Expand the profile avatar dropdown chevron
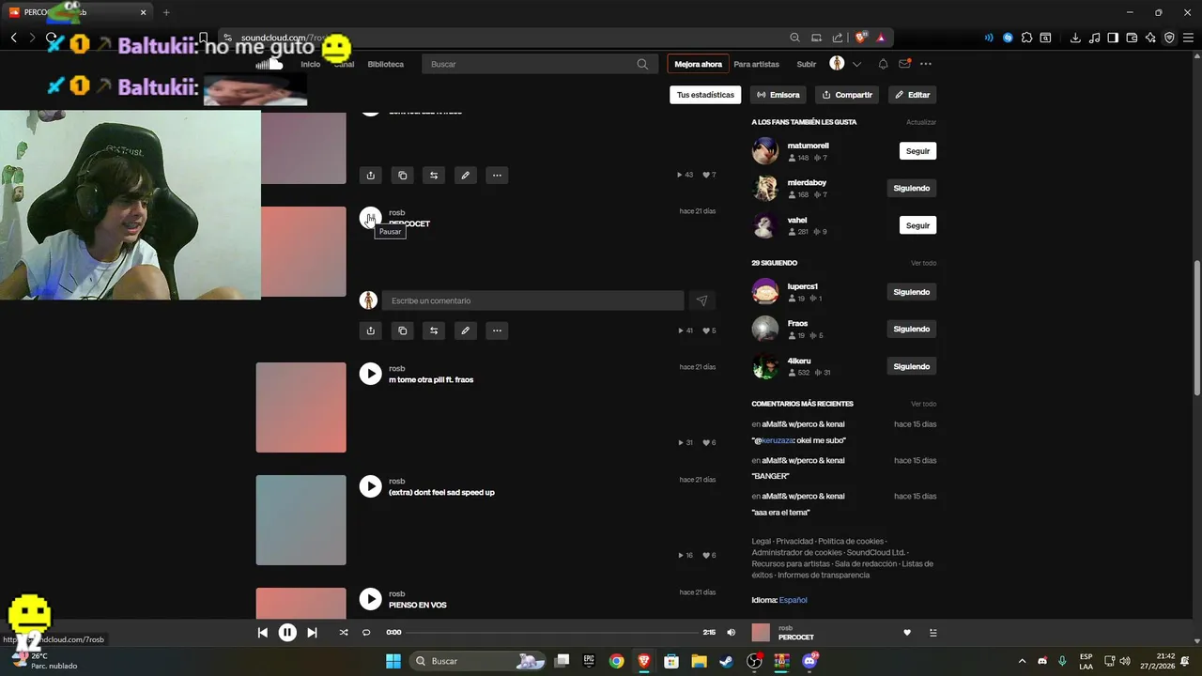 [x=856, y=64]
